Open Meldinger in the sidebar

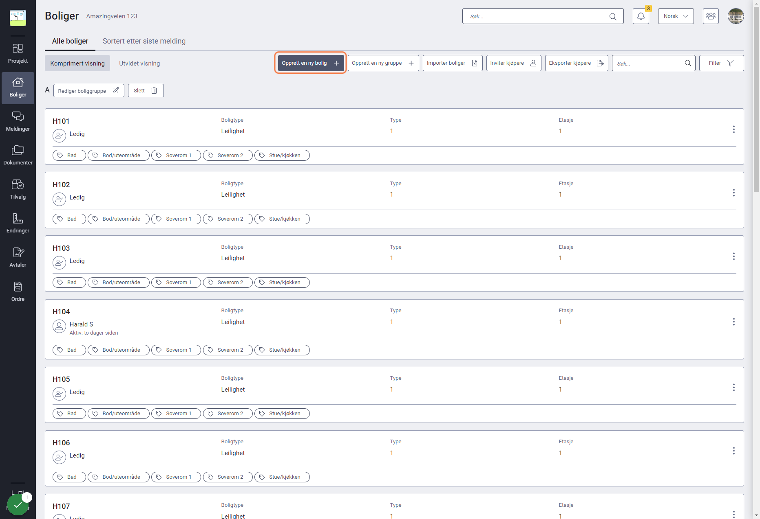click(x=18, y=122)
